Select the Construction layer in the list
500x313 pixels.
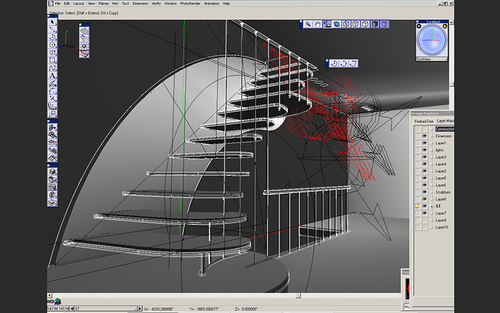tap(444, 129)
